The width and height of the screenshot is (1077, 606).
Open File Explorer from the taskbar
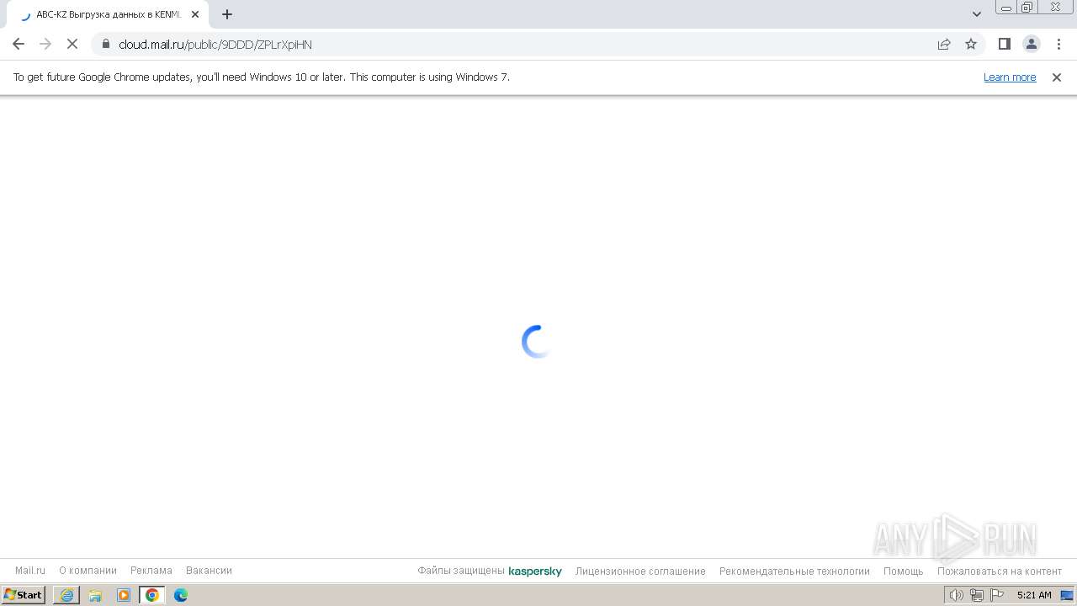[x=95, y=595]
